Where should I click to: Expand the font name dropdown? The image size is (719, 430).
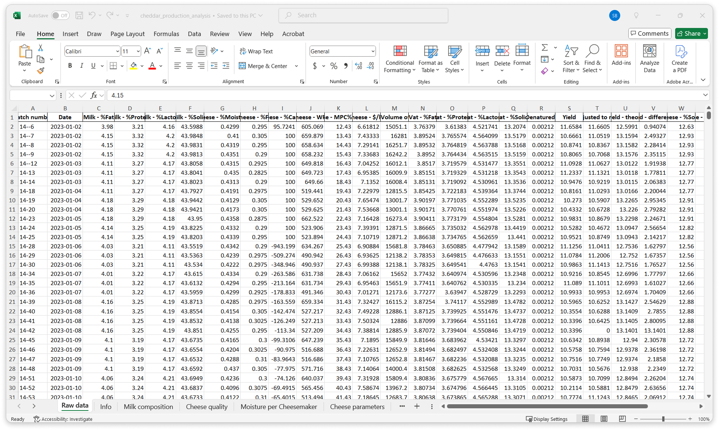[x=117, y=51]
